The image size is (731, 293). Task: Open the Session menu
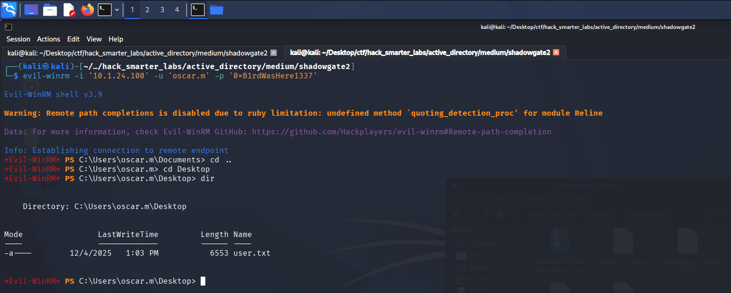18,39
